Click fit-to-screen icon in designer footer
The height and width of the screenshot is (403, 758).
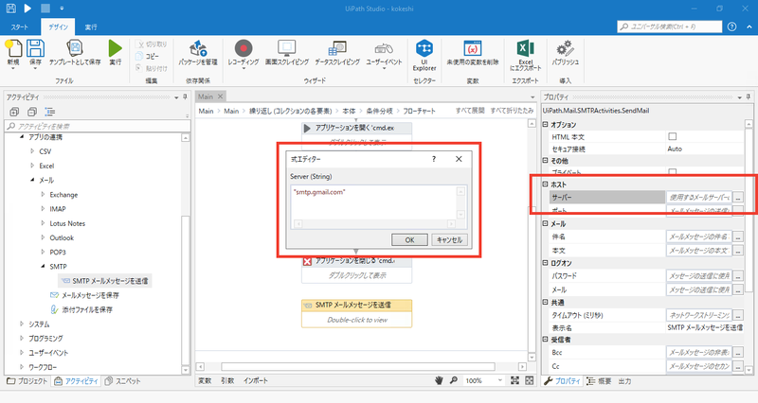point(514,380)
